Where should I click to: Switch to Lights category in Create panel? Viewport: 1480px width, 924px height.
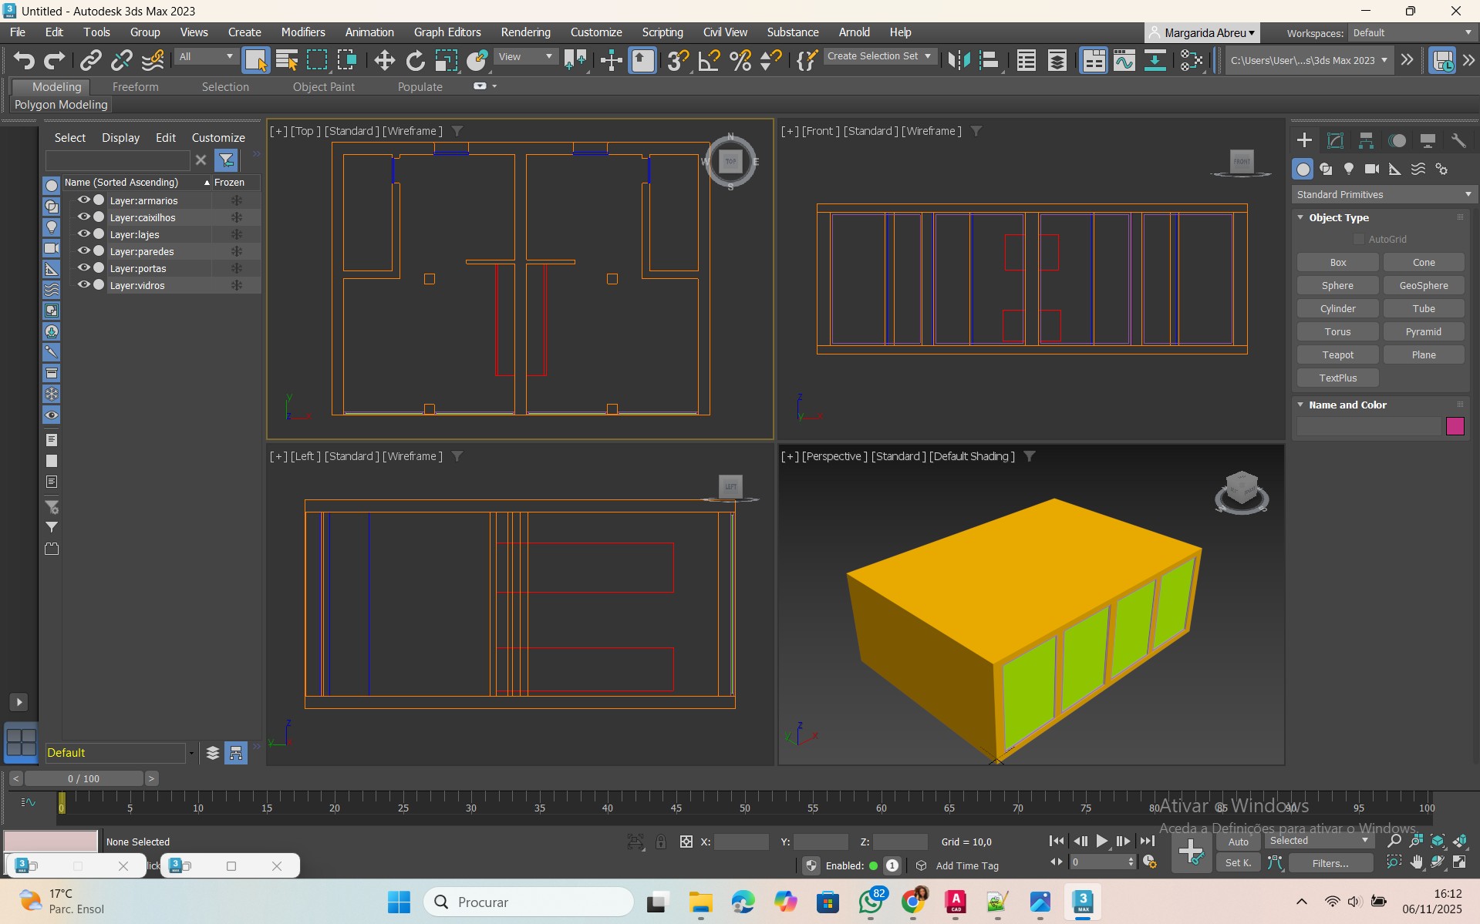pos(1349,169)
